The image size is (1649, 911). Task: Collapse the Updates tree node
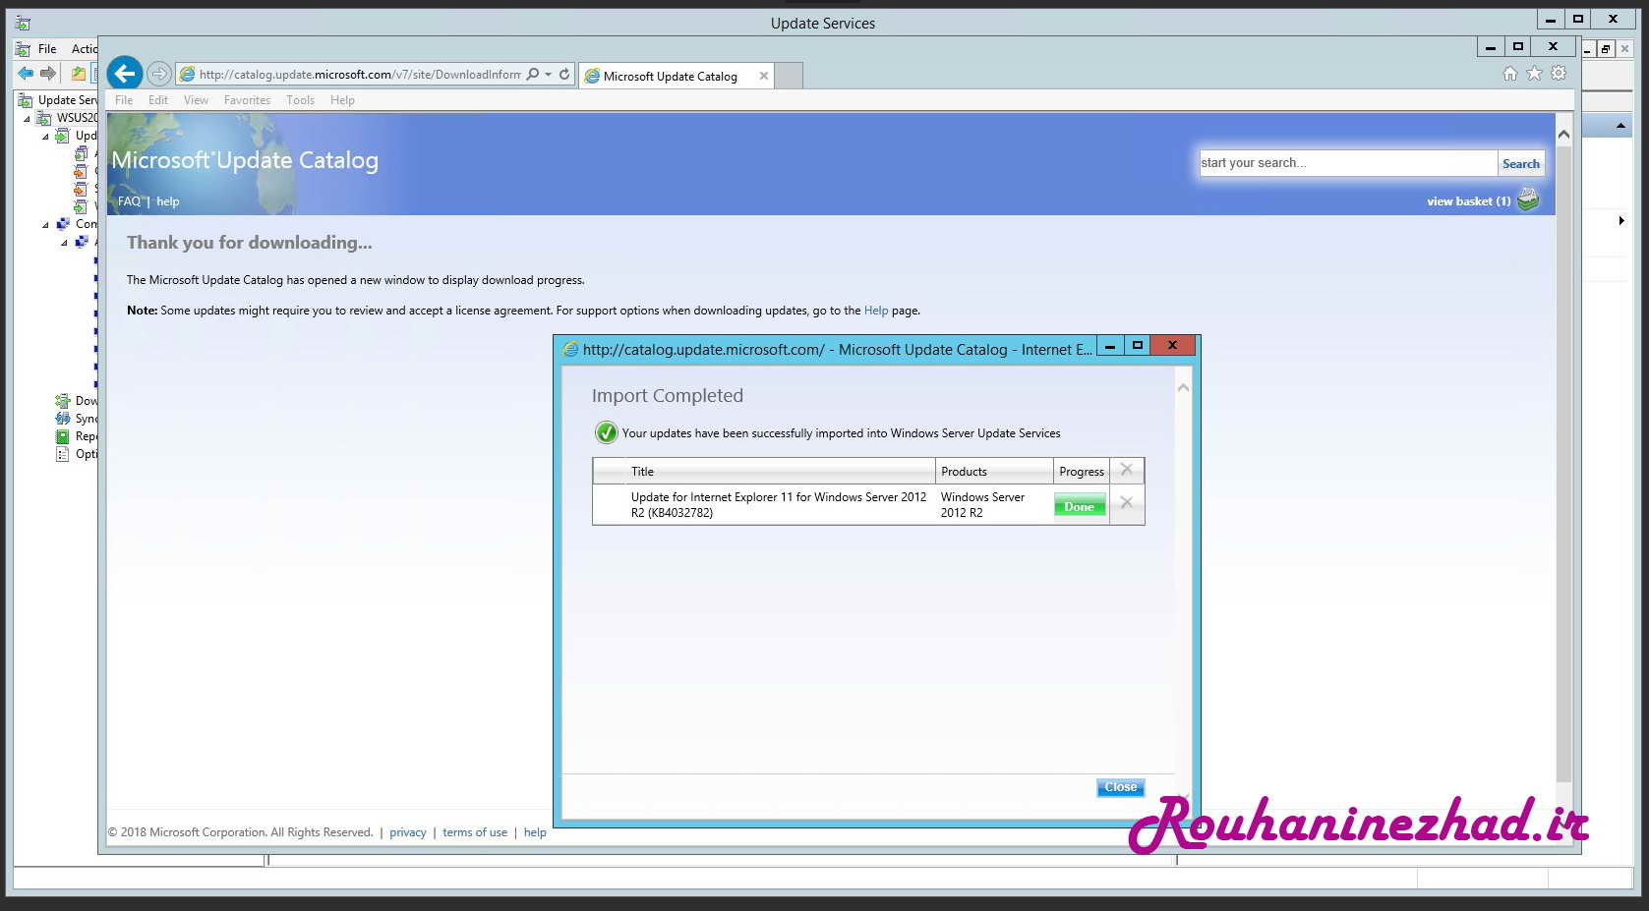tap(45, 137)
